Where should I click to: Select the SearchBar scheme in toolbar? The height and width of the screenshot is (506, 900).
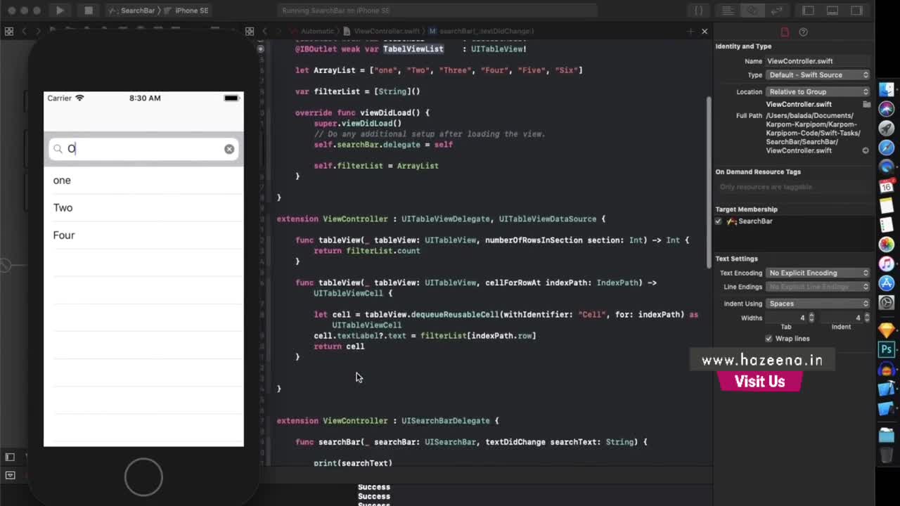131,11
